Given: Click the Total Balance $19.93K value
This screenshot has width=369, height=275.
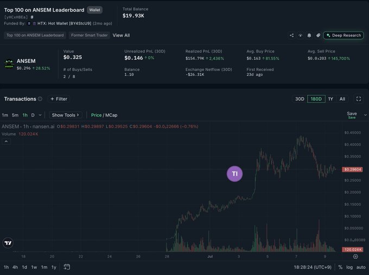Looking at the screenshot, I should click(133, 16).
